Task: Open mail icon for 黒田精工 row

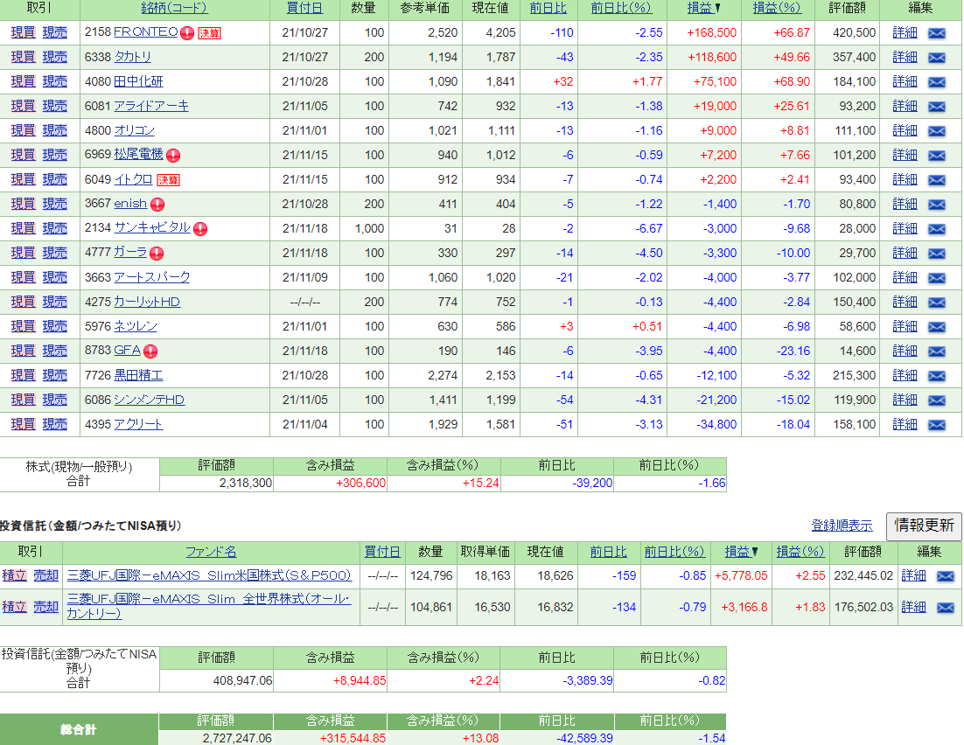Action: 936,376
